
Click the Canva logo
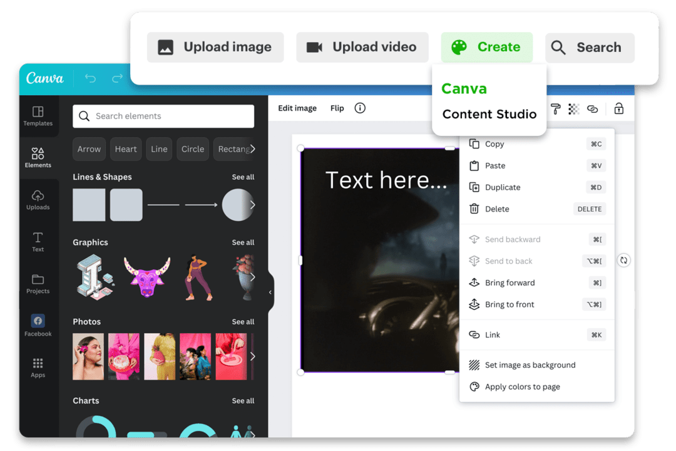[x=44, y=78]
